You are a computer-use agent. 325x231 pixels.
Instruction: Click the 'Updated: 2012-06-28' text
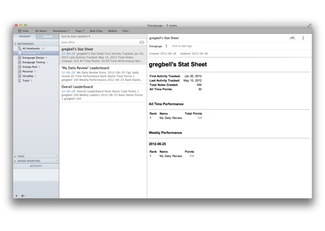coord(194,53)
